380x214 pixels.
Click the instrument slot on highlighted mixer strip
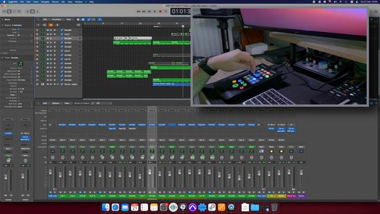click(x=152, y=125)
